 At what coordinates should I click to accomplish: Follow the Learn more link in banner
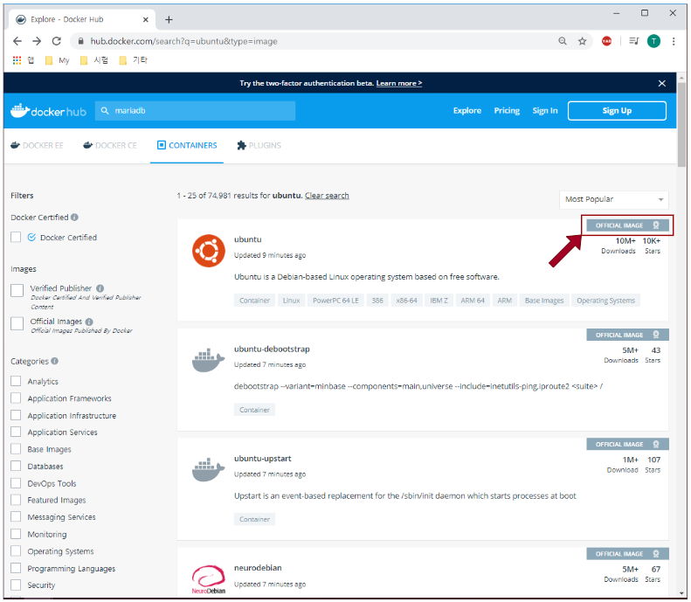click(x=399, y=83)
